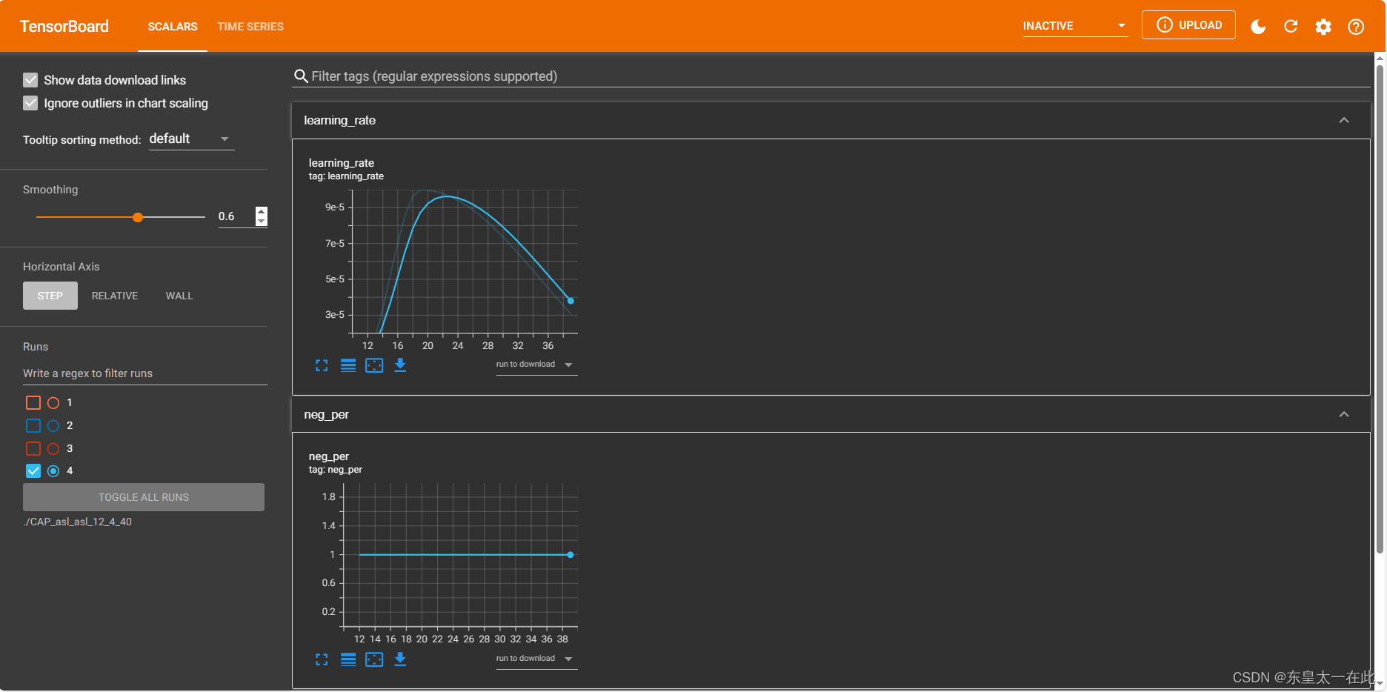
Task: Click logdir path ./CAP_asl_asl_12_4_40
Action: pos(77,522)
